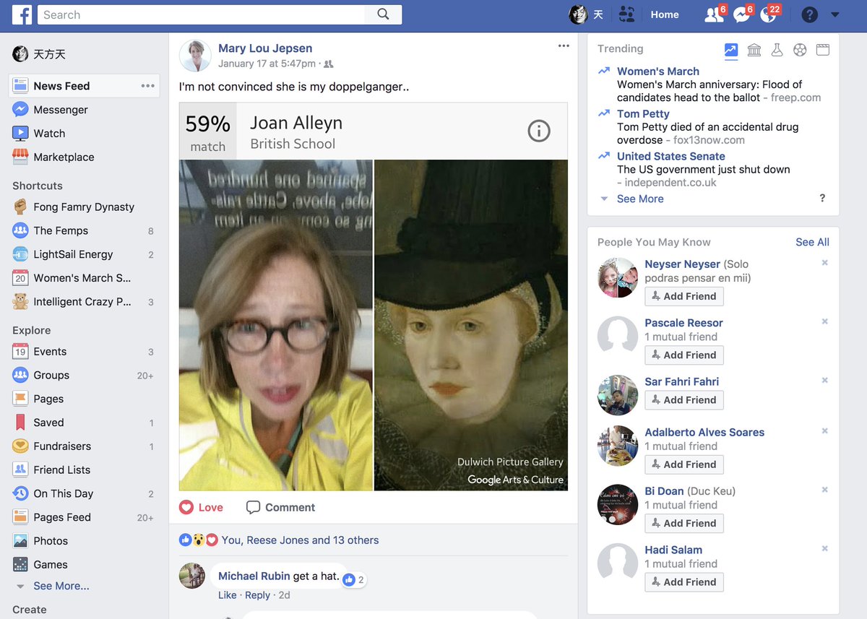Click the Facebook logo icon
Screen dimensions: 867x619
click(22, 14)
